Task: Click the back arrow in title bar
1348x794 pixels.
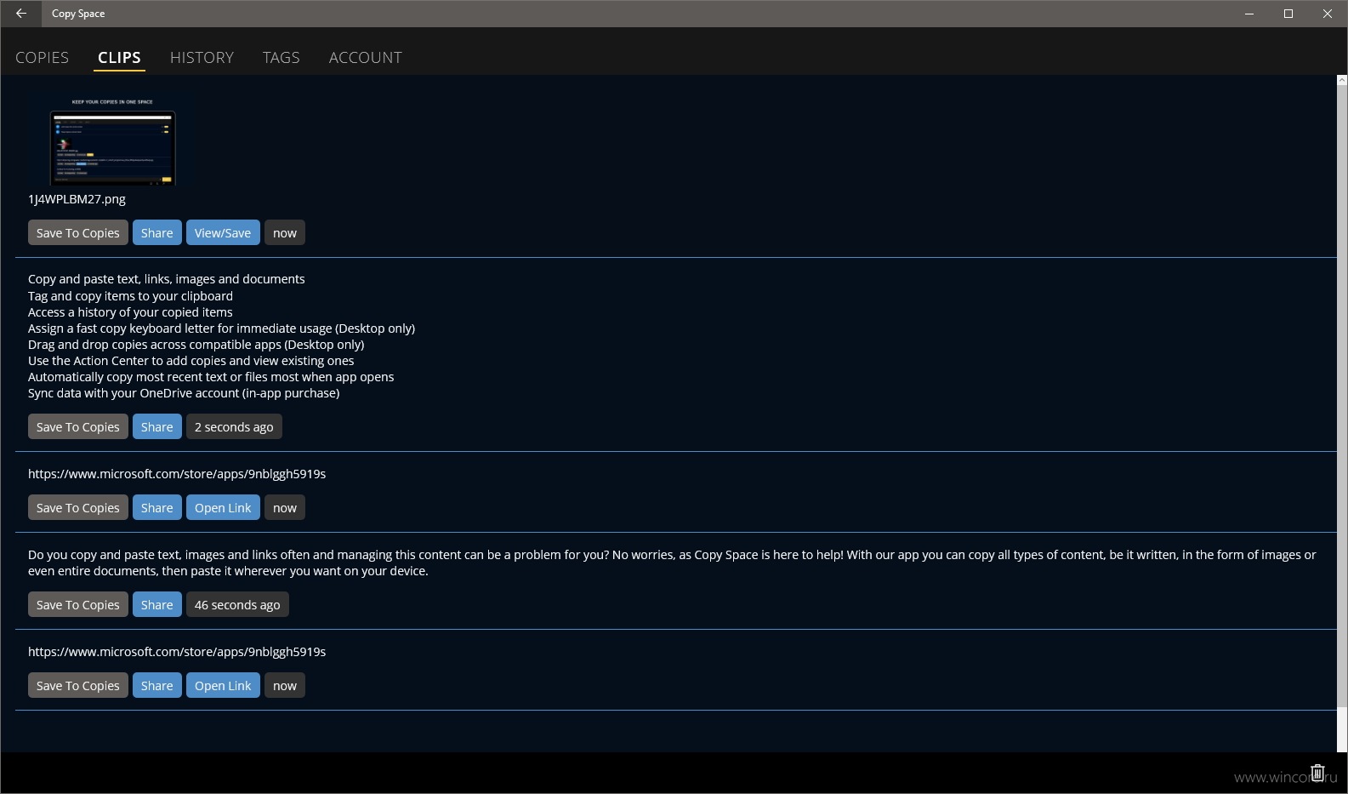Action: point(20,14)
